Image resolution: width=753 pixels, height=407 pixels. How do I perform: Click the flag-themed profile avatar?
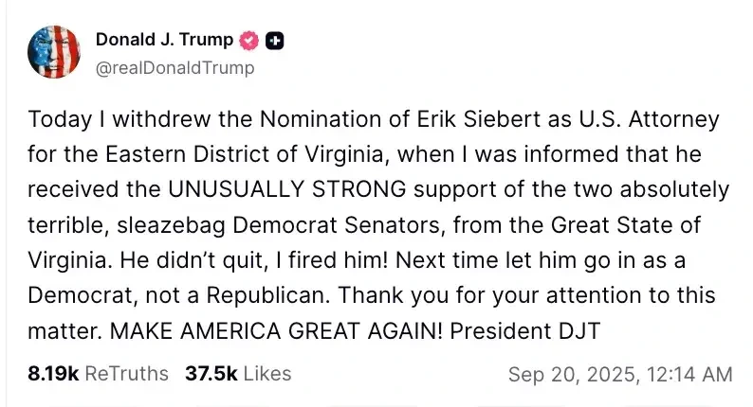tap(54, 53)
